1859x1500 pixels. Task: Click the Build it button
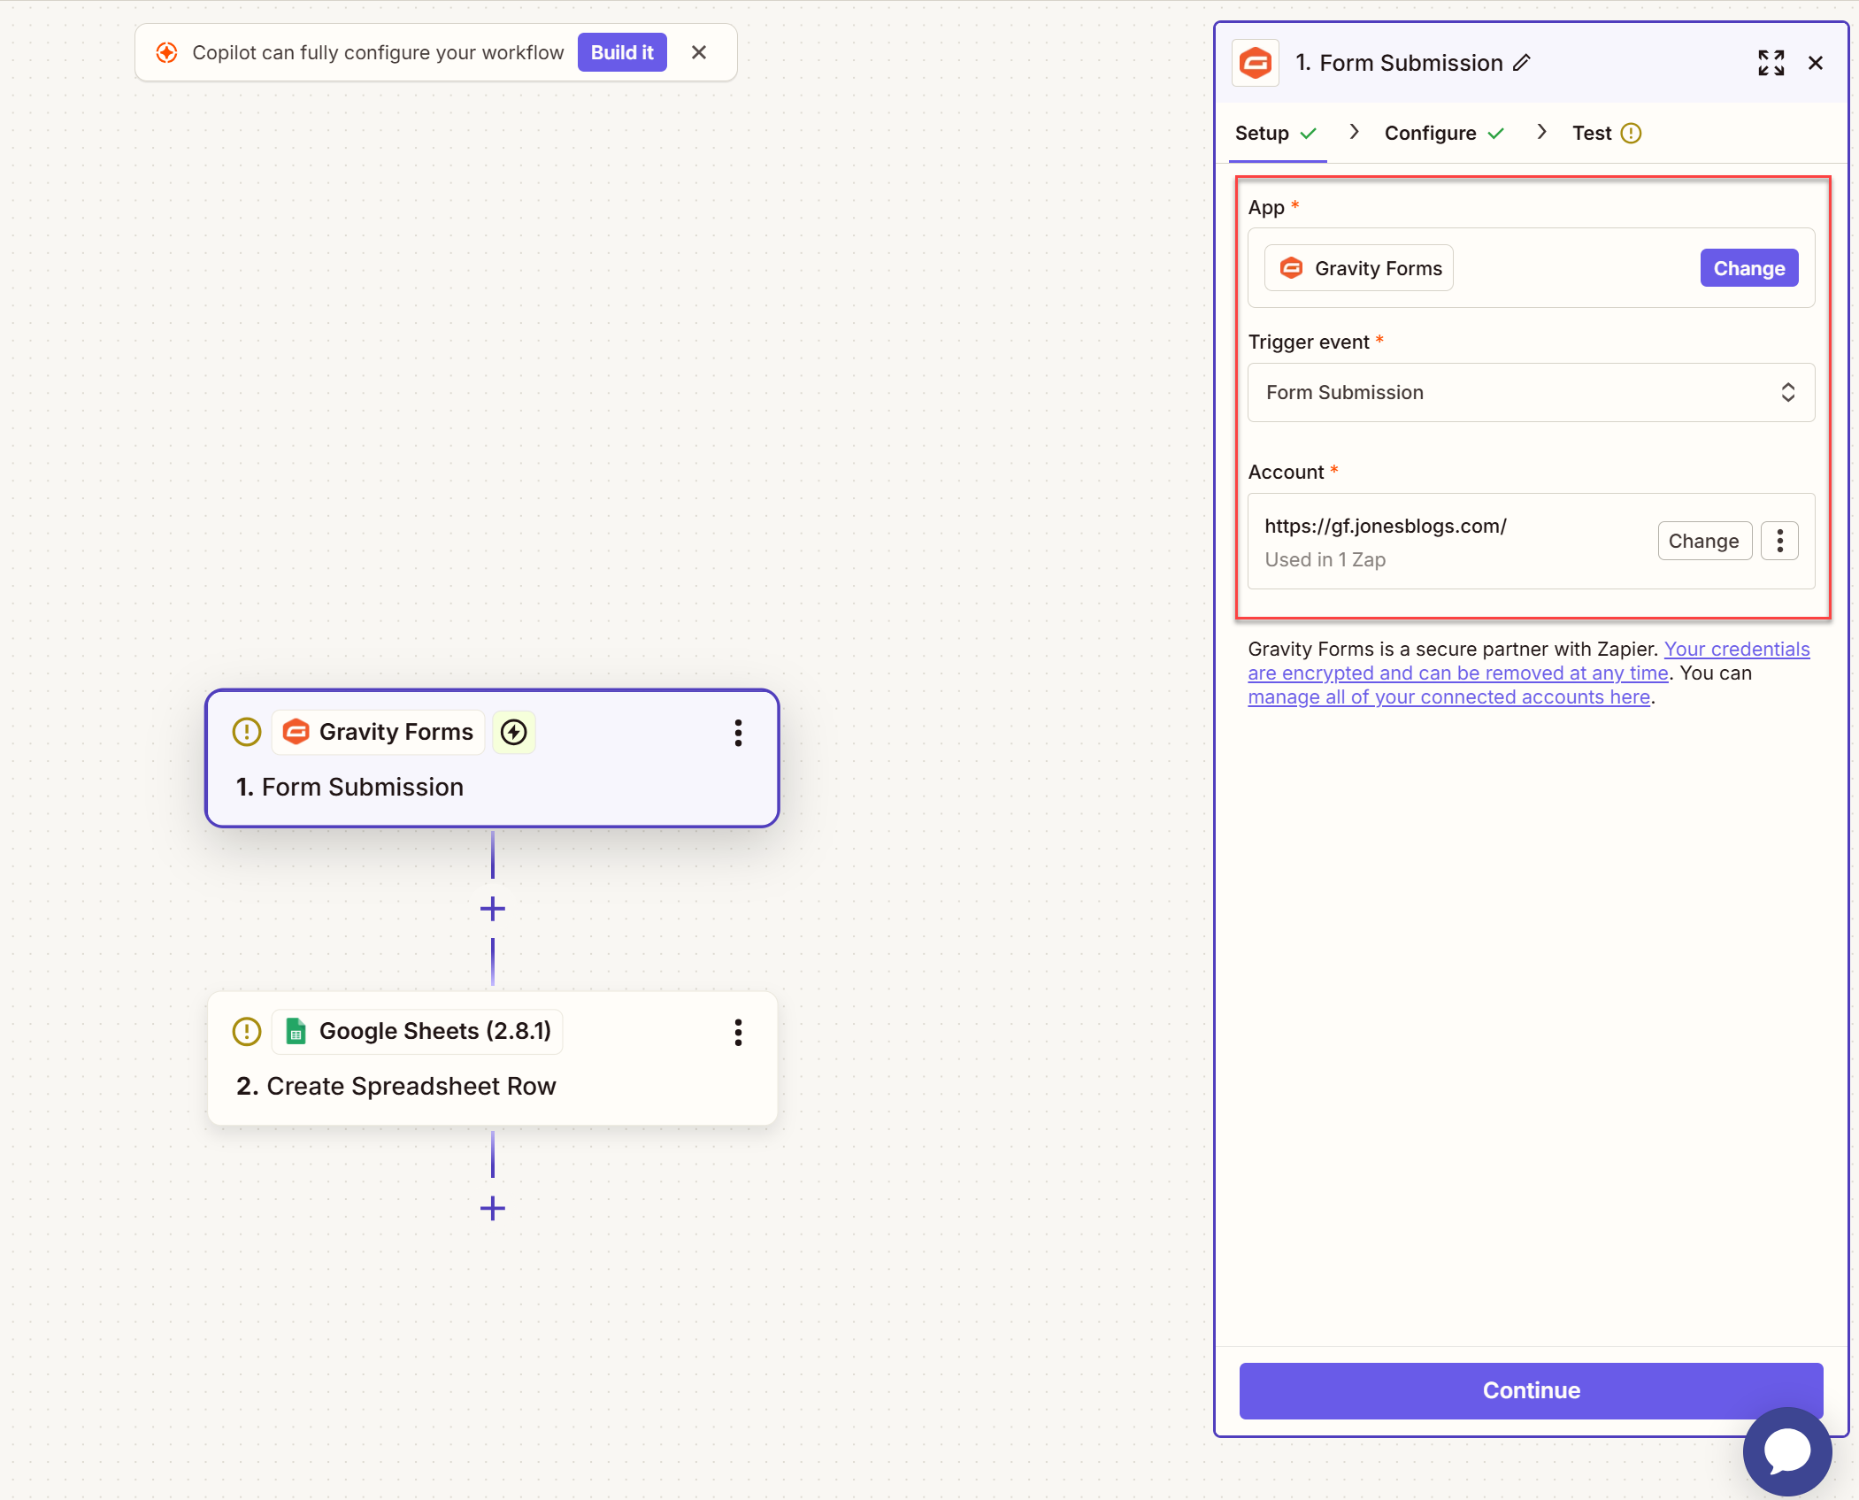pos(622,53)
